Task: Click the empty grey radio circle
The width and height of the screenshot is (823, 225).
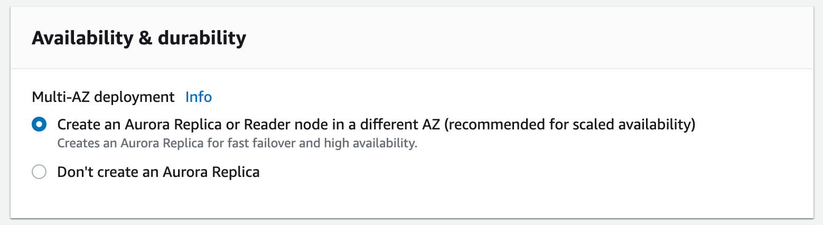Action: tap(39, 172)
